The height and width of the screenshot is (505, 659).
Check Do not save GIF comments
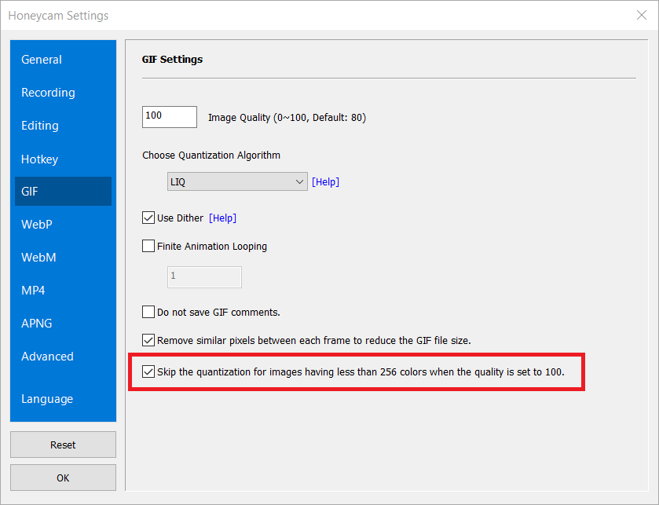click(148, 313)
